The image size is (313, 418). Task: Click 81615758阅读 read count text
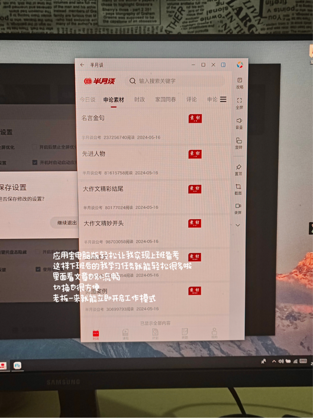coord(118,173)
